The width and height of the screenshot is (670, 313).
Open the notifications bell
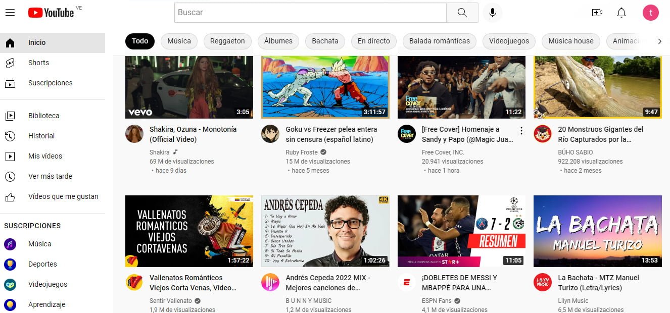tap(621, 13)
